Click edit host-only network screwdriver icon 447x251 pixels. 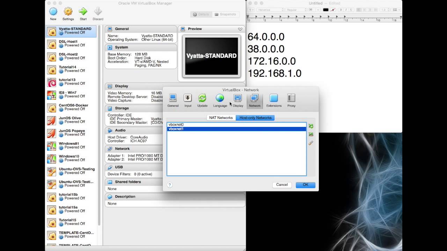coord(311,143)
